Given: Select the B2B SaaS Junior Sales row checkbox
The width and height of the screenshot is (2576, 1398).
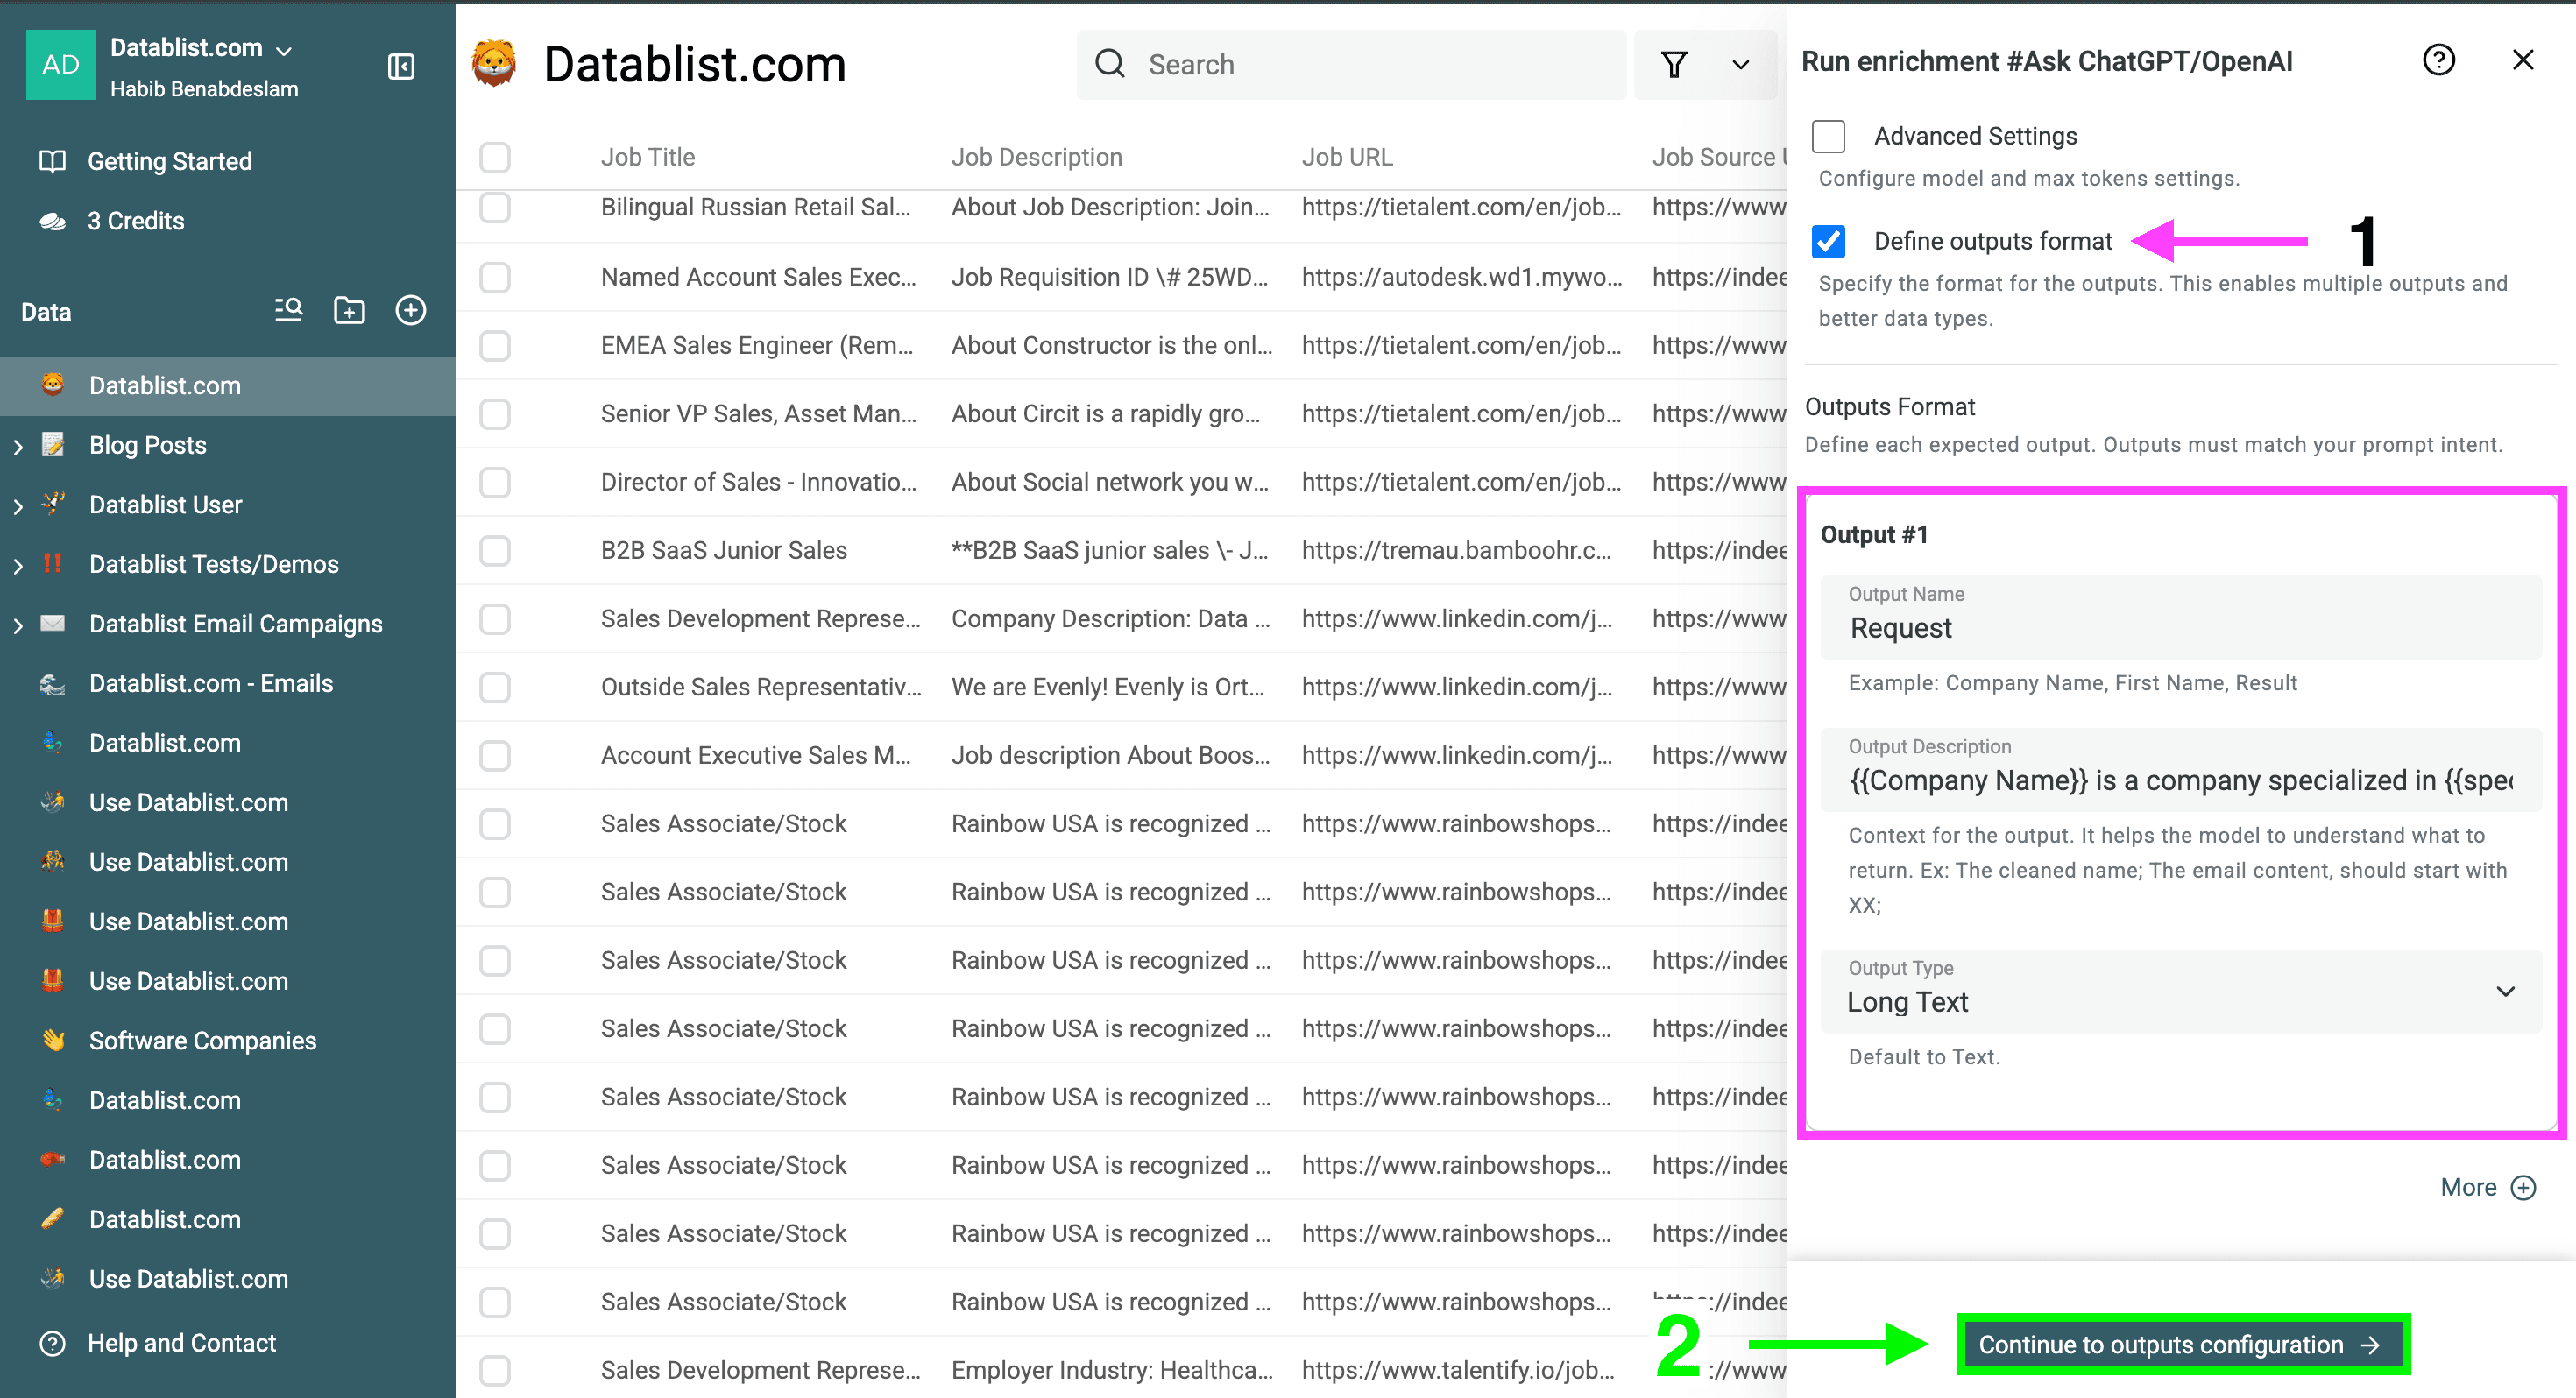Looking at the screenshot, I should click(494, 551).
